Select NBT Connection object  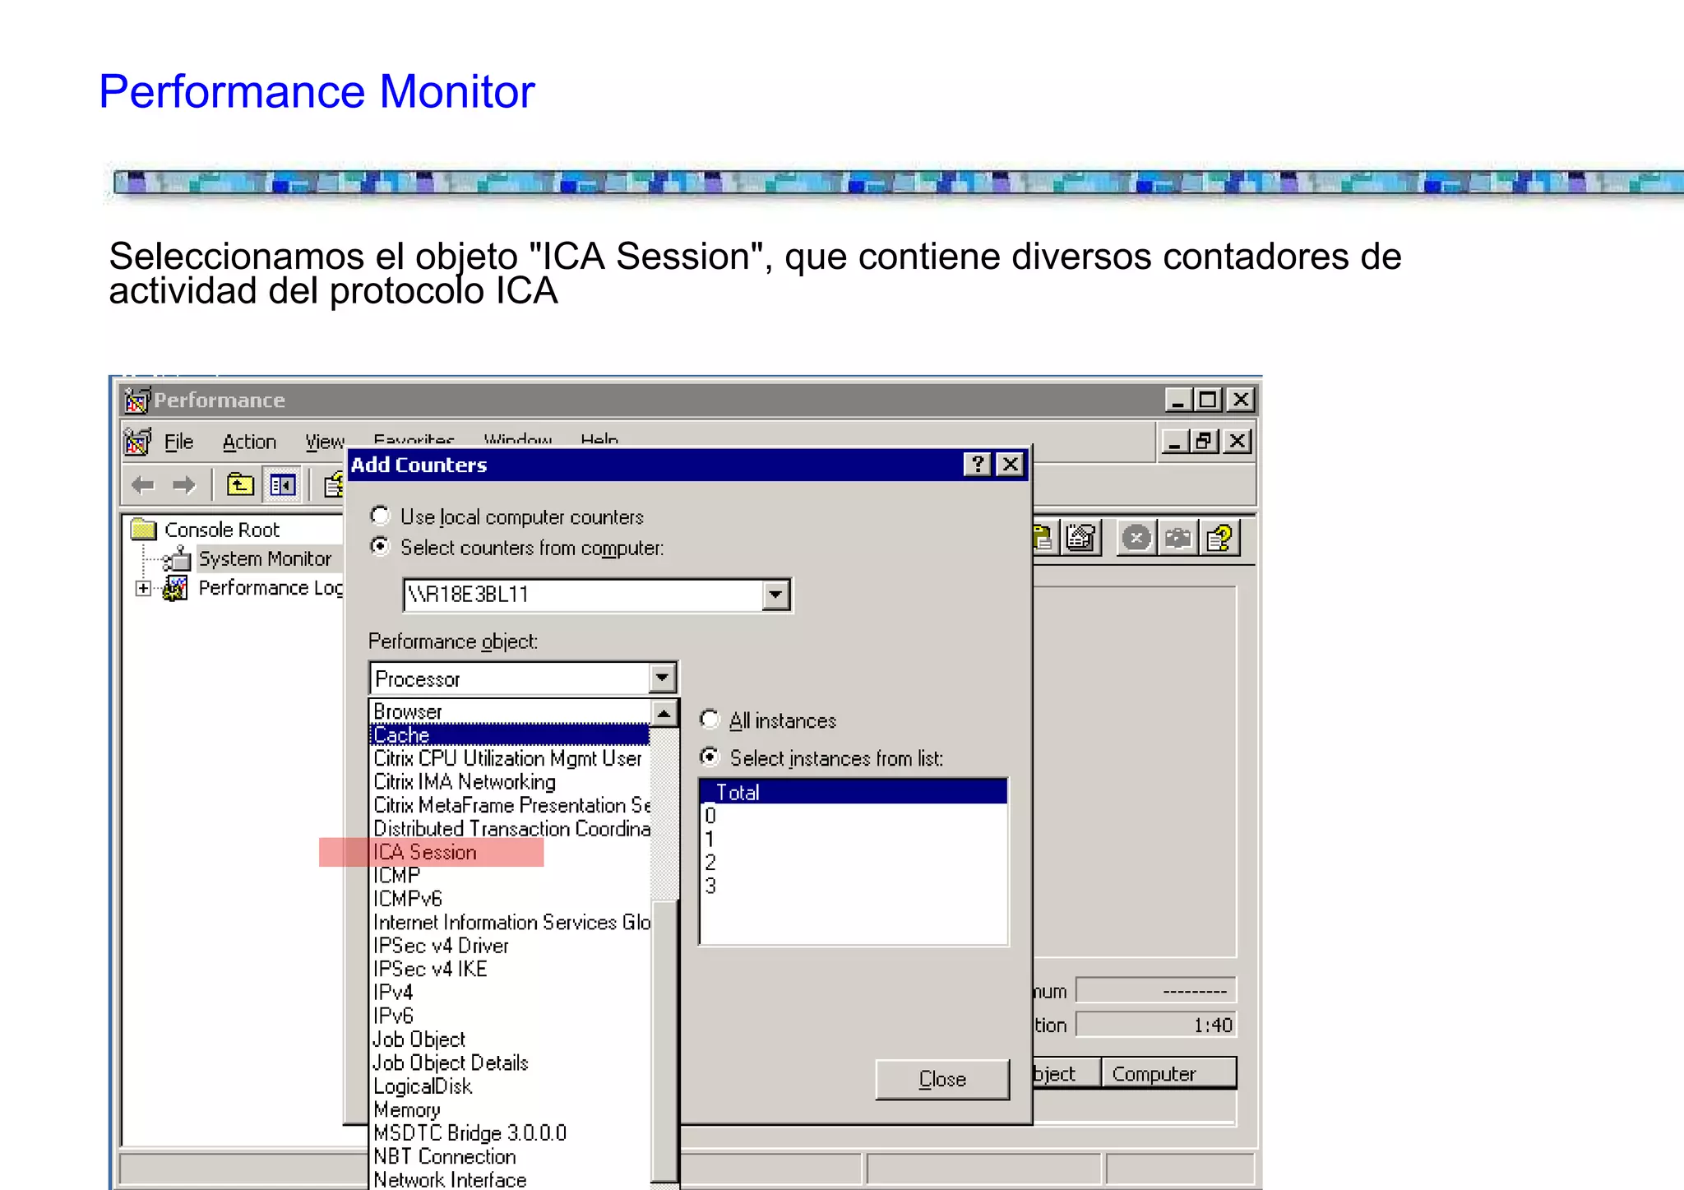coord(510,1156)
